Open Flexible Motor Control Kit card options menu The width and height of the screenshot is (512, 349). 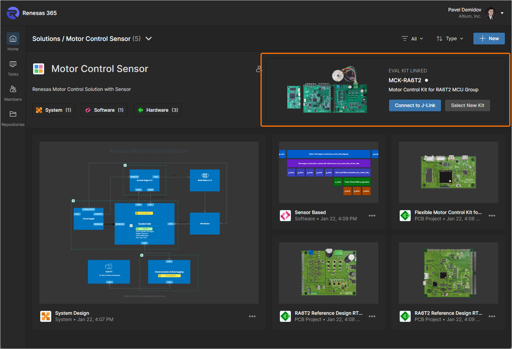tap(492, 216)
